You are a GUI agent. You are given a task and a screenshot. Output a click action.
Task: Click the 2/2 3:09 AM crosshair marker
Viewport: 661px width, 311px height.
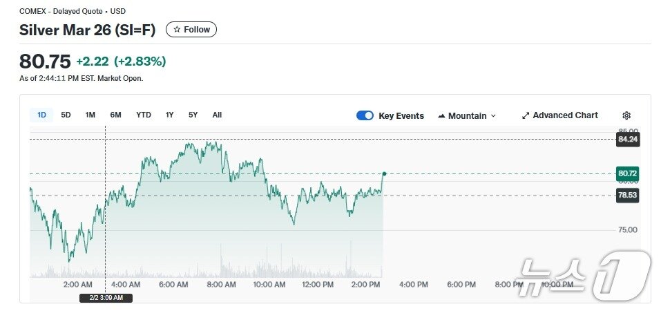tap(106, 298)
